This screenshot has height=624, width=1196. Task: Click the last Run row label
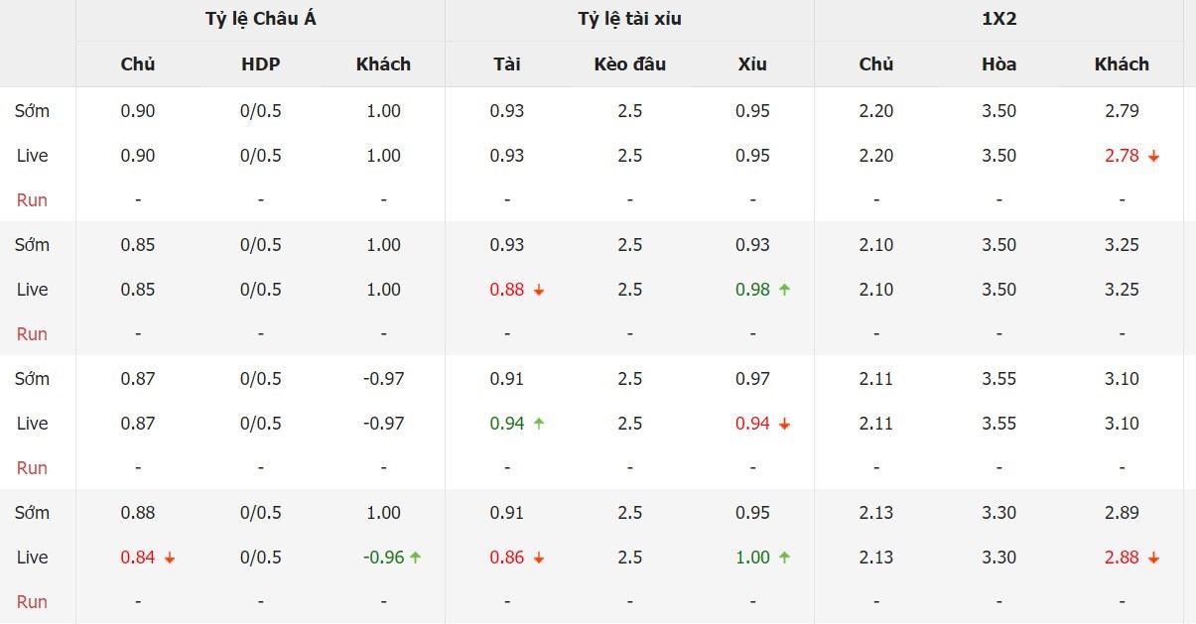(x=32, y=602)
